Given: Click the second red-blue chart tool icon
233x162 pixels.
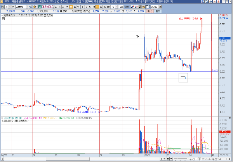Looking at the screenshot, I should pos(136,7).
